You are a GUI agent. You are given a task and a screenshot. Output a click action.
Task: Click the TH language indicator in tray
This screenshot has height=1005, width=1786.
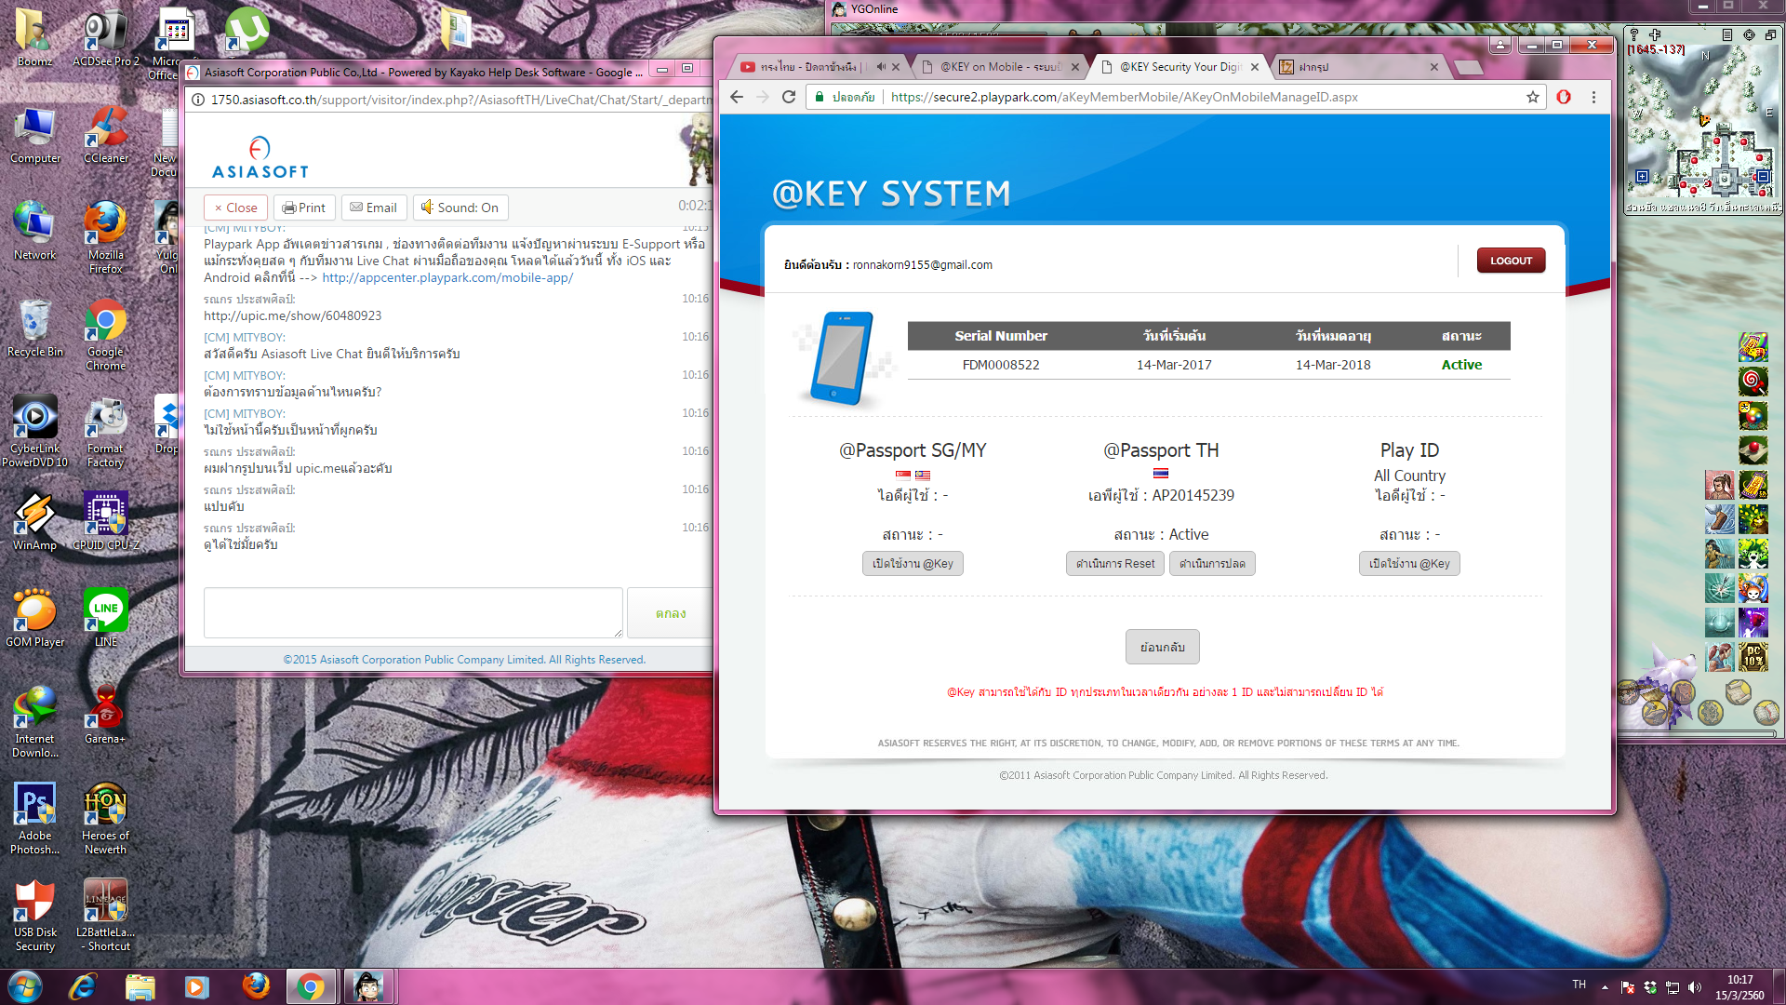[1579, 985]
